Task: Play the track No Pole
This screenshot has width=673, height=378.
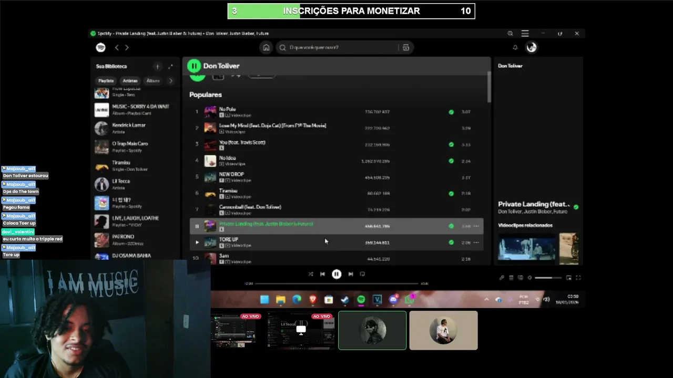Action: click(336, 112)
